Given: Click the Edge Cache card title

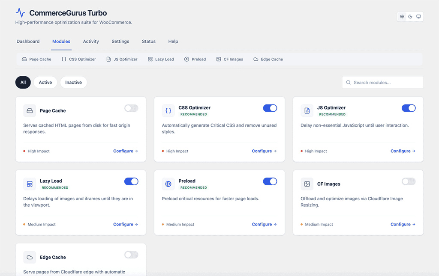Looking at the screenshot, I should tap(53, 257).
